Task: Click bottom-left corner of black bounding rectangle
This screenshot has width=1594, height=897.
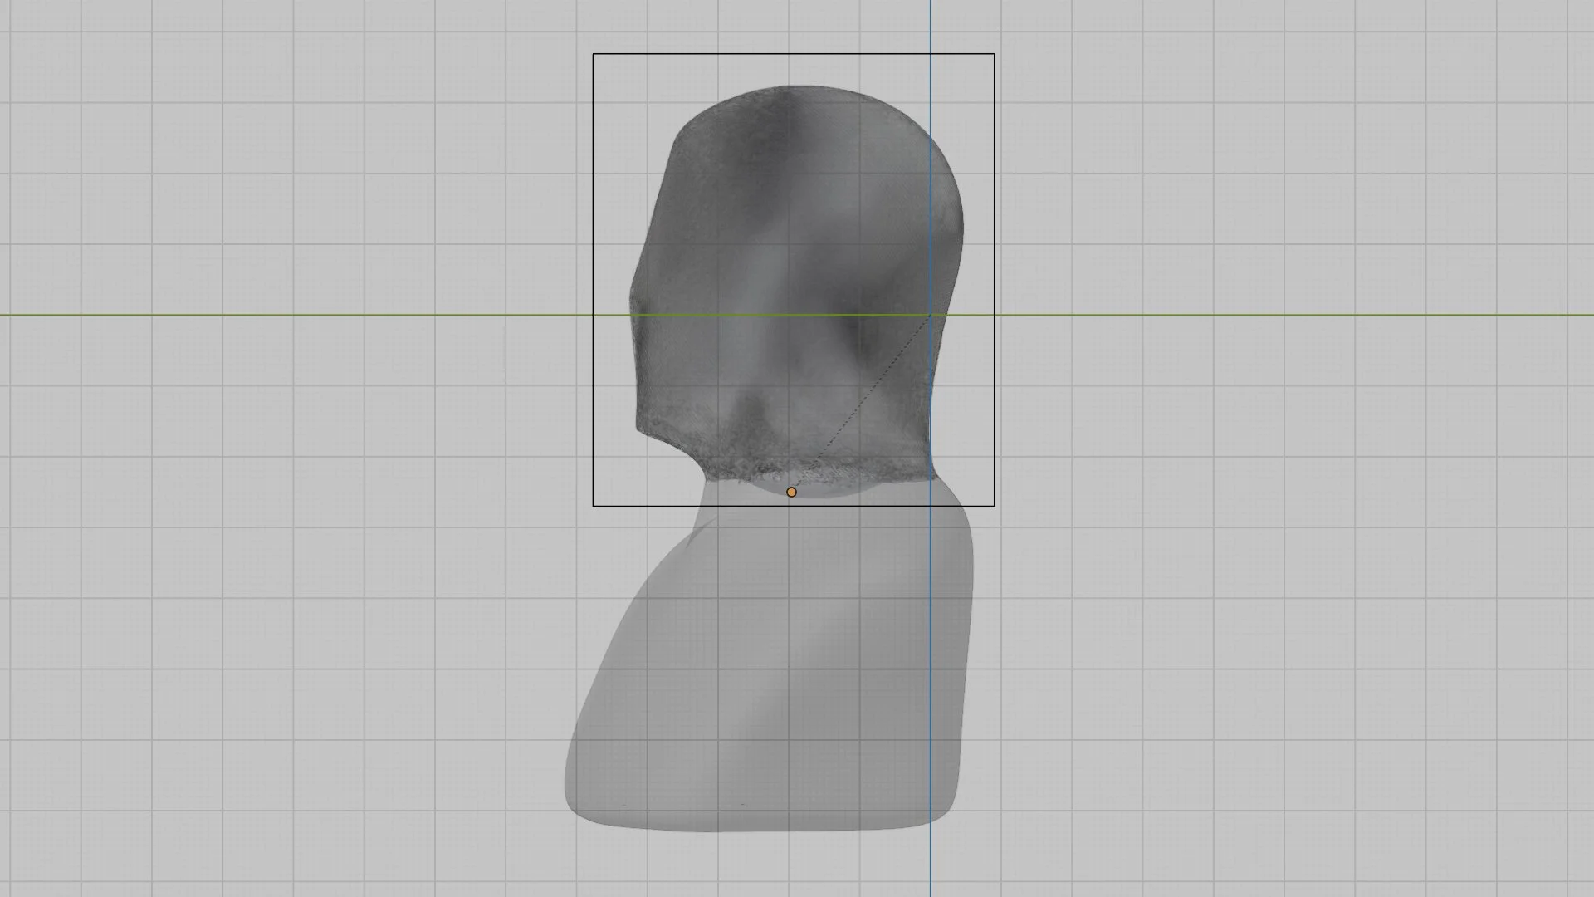Action: click(593, 506)
